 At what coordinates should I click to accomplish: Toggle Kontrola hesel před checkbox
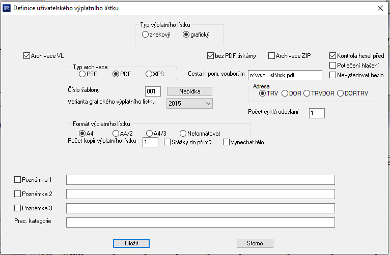point(332,55)
